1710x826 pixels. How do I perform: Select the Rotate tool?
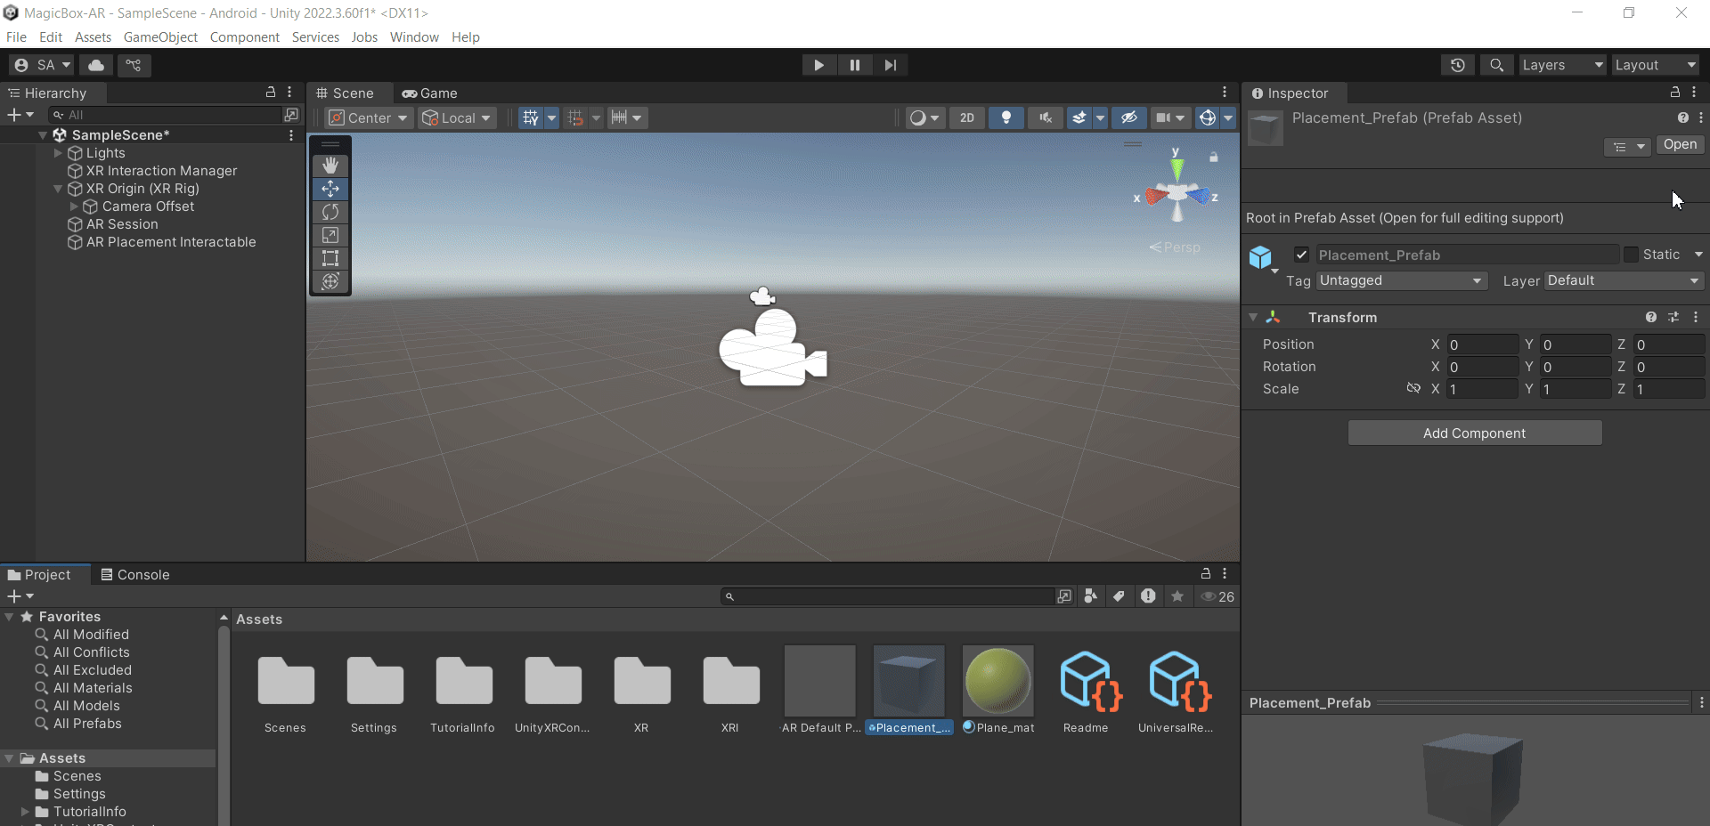[x=330, y=212]
